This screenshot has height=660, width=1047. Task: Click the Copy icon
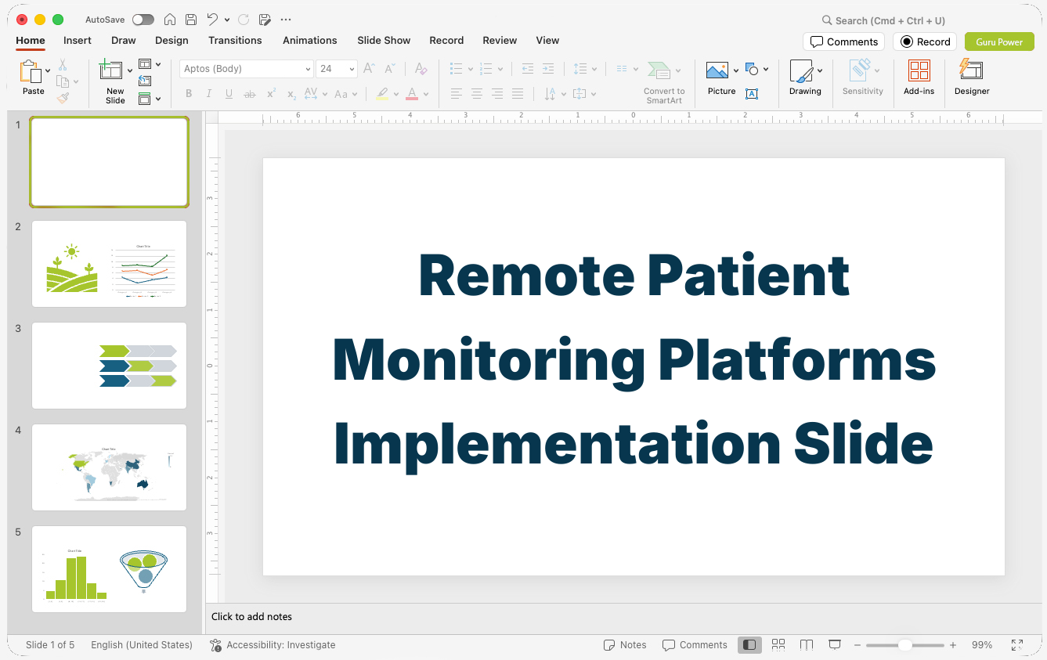pyautogui.click(x=63, y=81)
